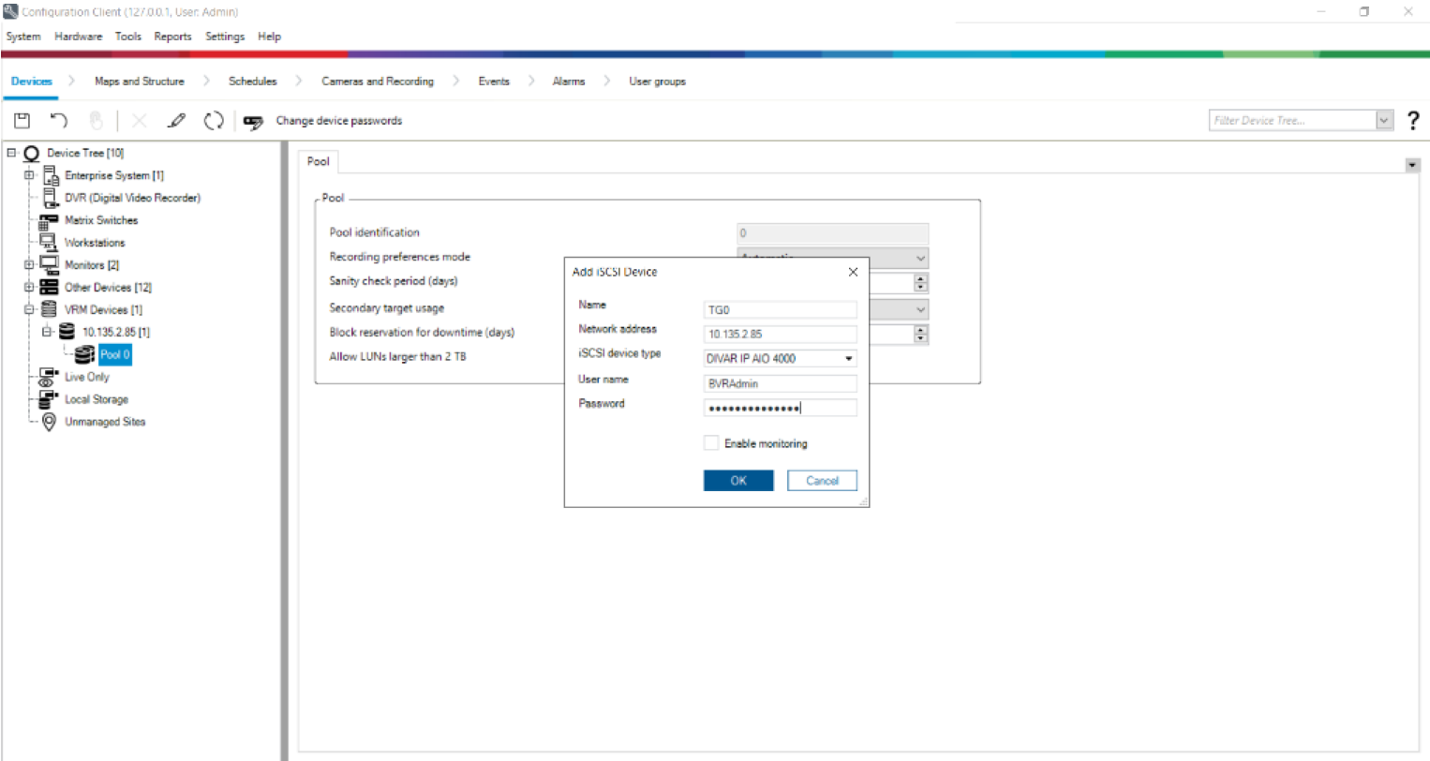Click the Refresh circular arrows icon
Image resolution: width=1430 pixels, height=761 pixels.
coord(214,120)
